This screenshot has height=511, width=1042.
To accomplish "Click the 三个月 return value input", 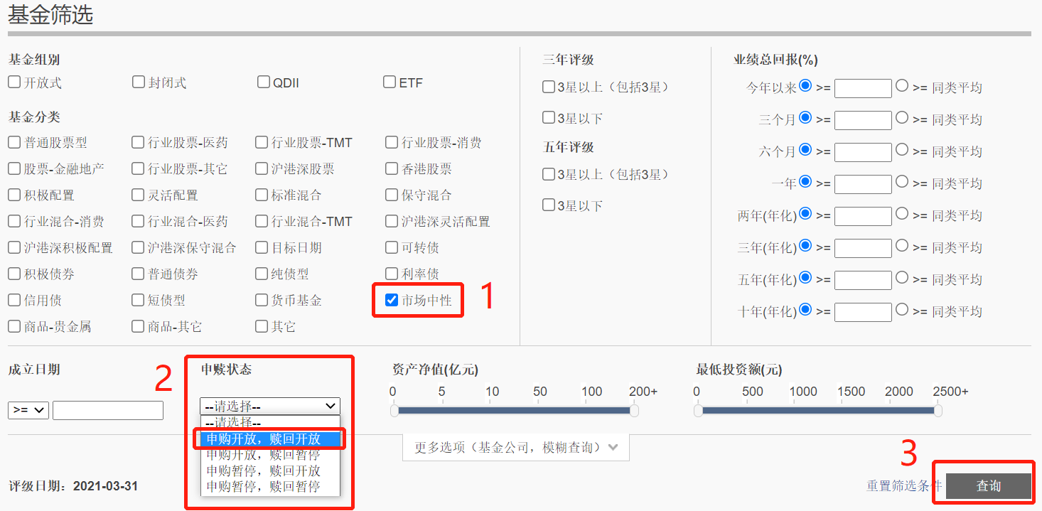I will tap(862, 120).
